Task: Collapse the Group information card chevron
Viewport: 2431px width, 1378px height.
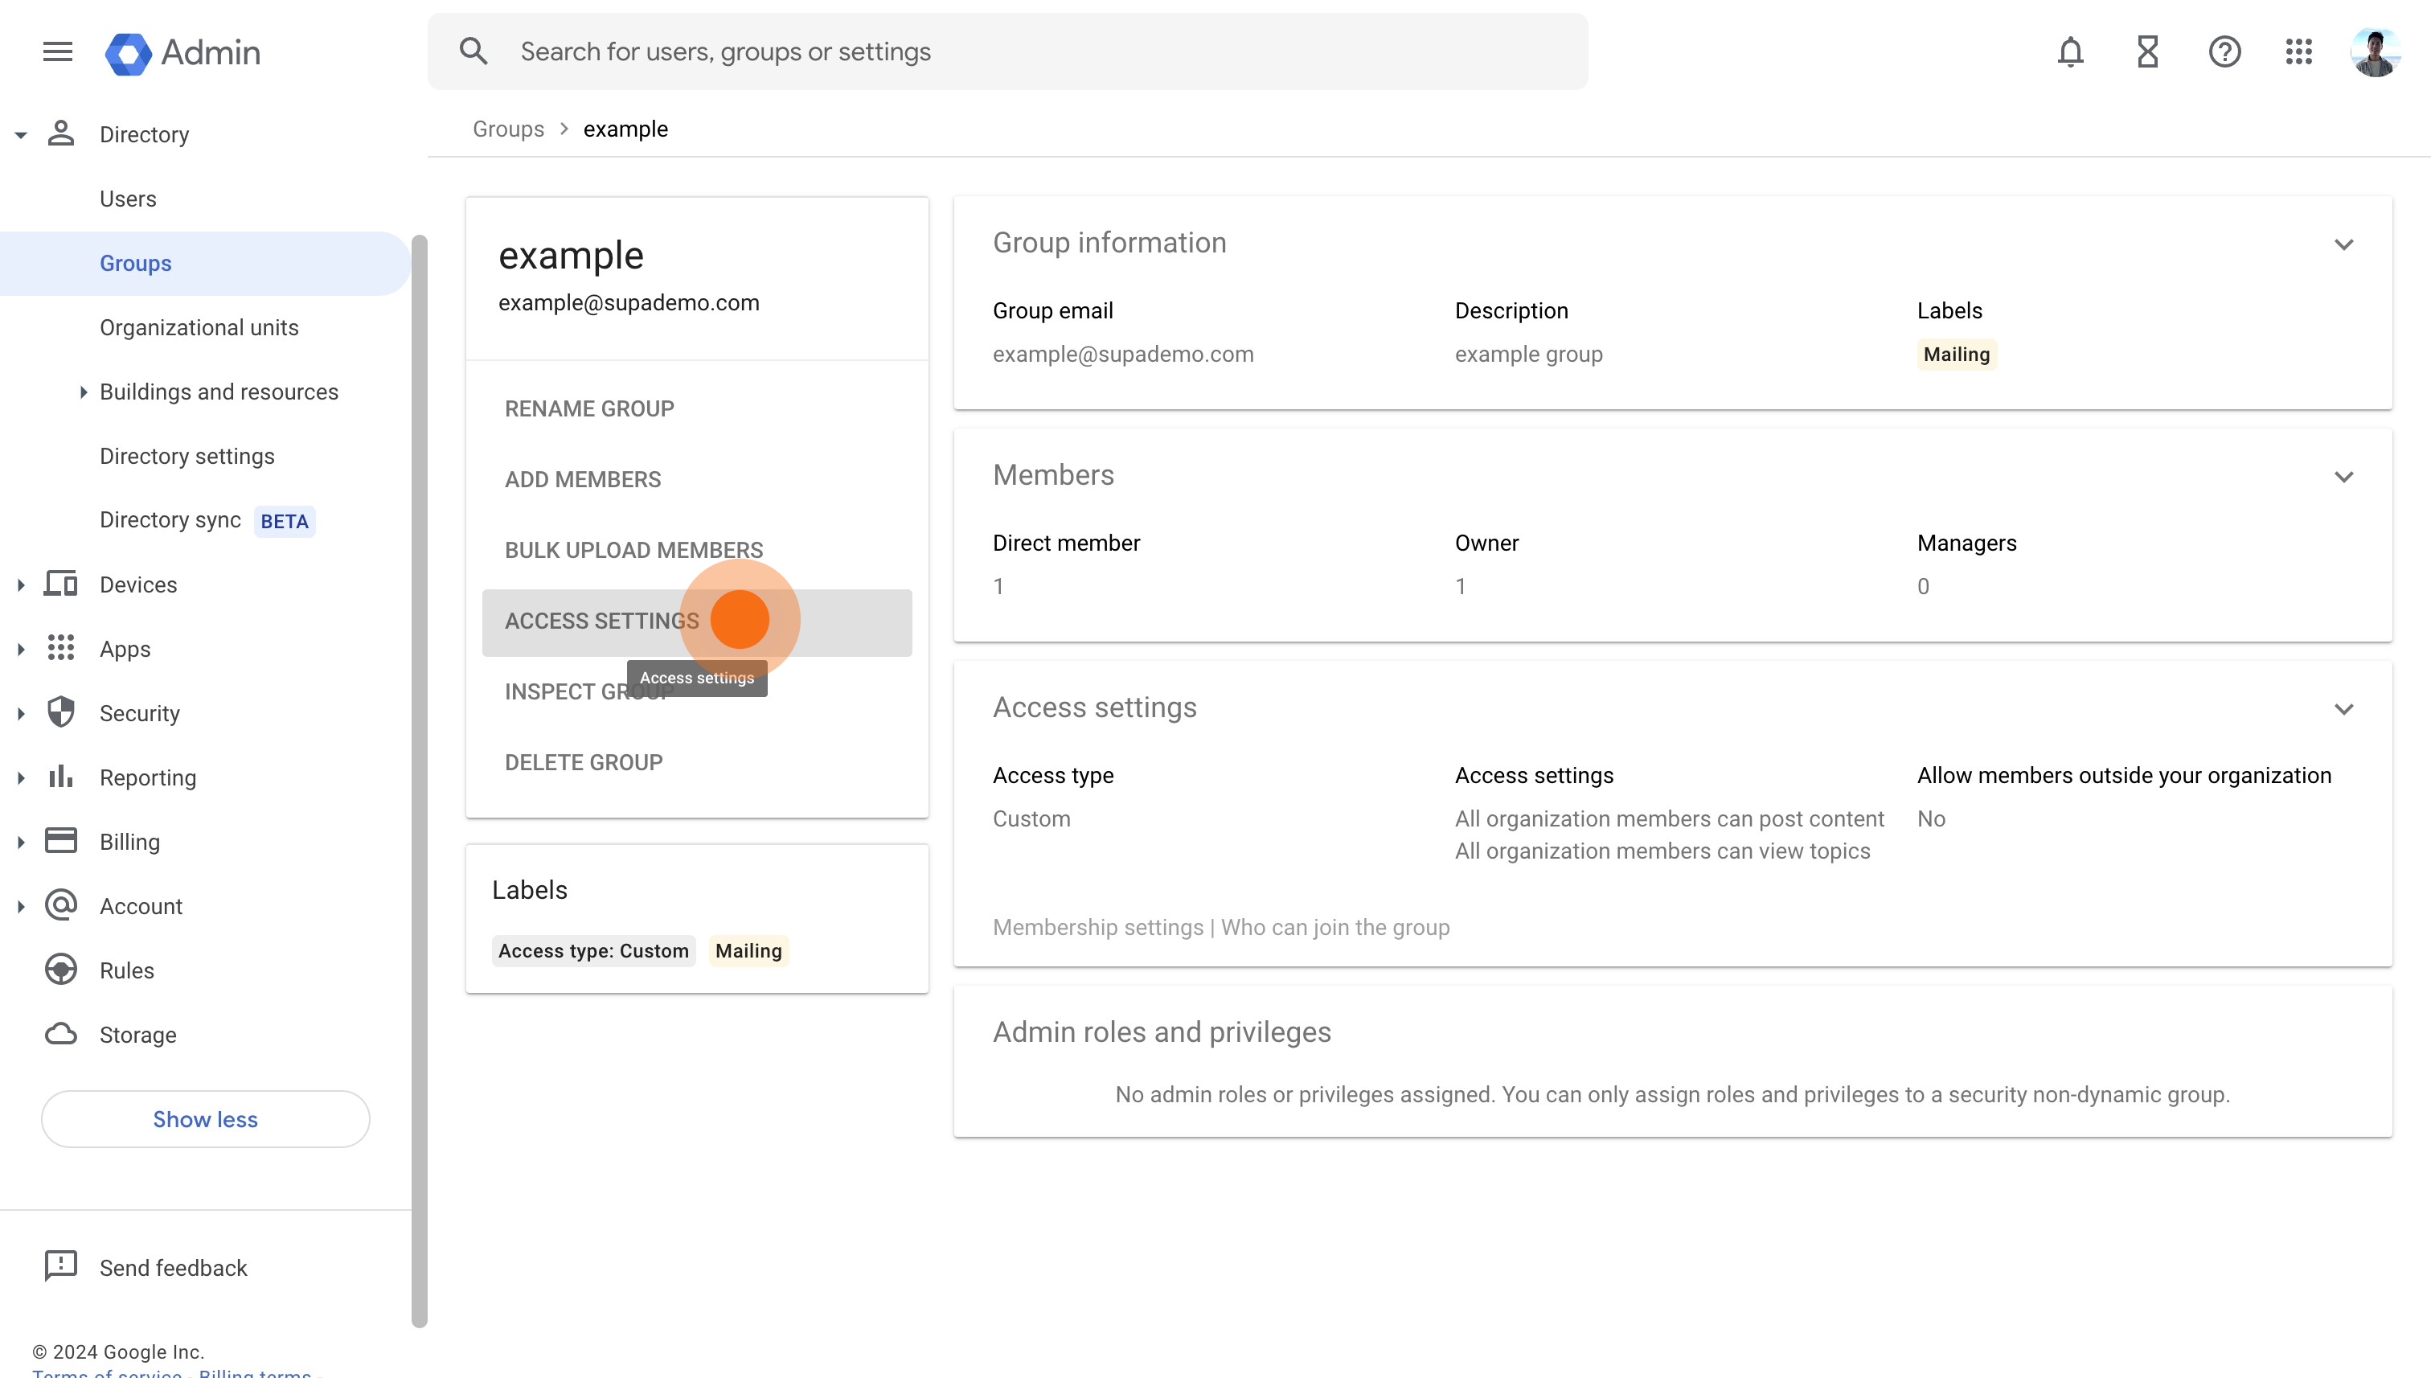Action: coord(2343,244)
